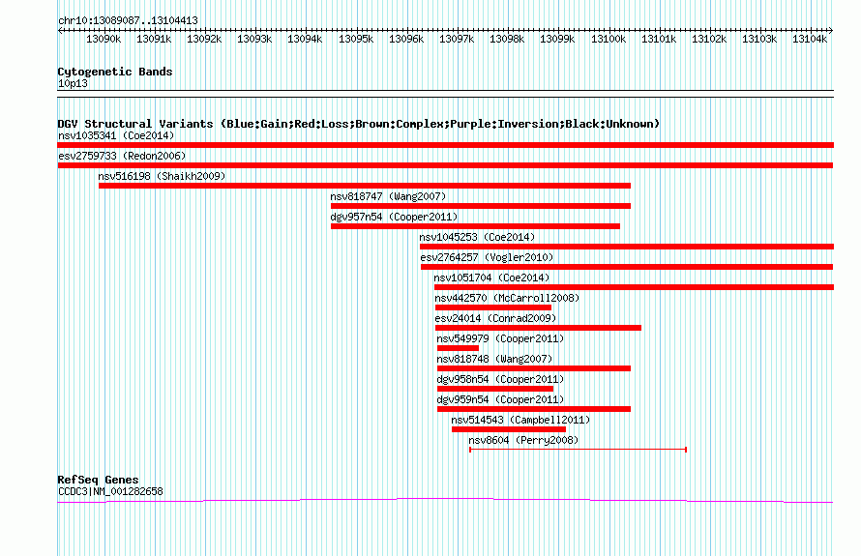861x556 pixels.
Task: Click the 13092k ruler tick label
Action: click(x=204, y=39)
